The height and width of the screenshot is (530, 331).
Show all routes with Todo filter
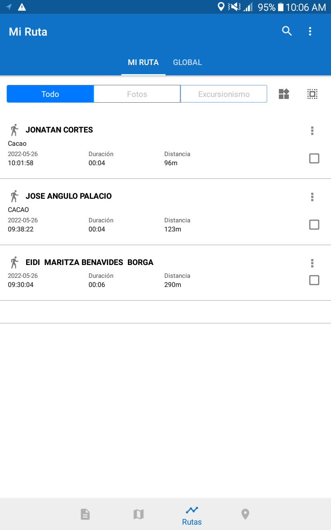(x=50, y=94)
